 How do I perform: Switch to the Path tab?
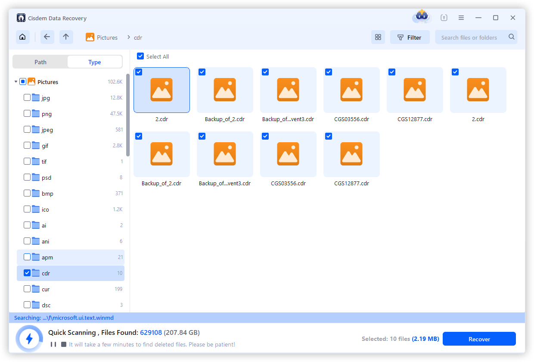click(40, 62)
